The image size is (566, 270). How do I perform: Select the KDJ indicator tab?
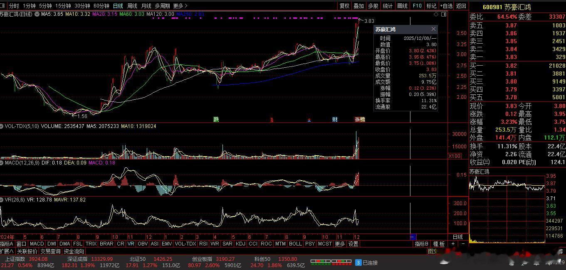pos(240,244)
